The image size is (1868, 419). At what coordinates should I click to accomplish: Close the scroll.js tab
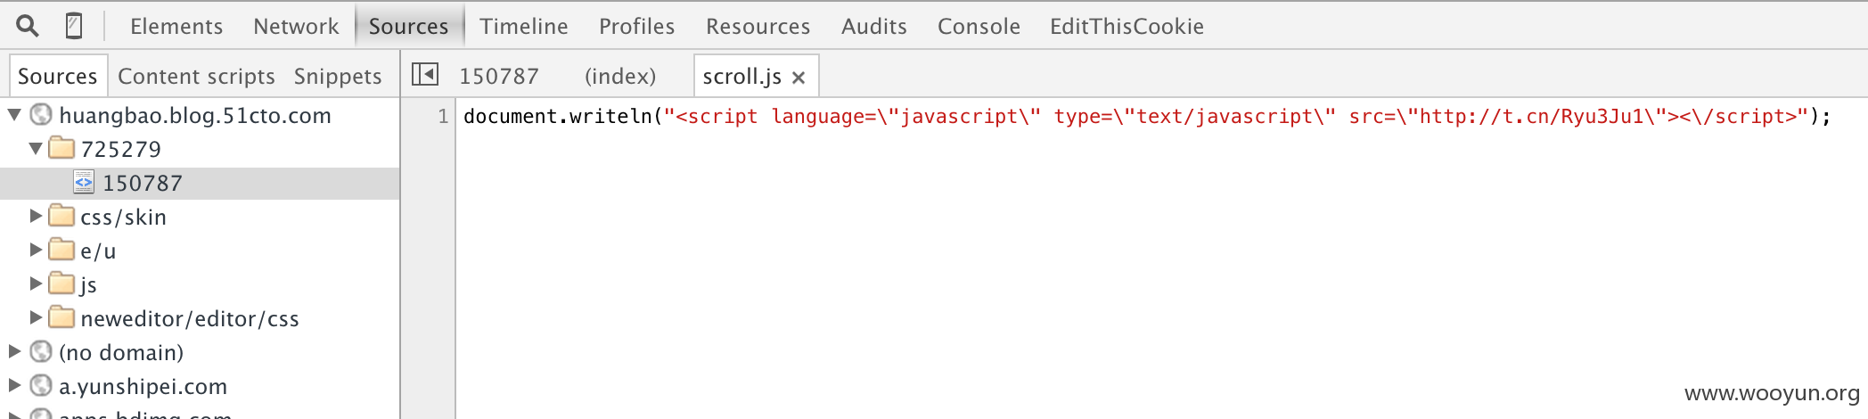pos(799,78)
